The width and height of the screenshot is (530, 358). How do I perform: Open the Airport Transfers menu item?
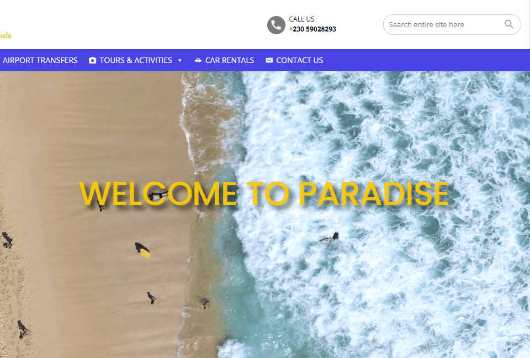40,60
